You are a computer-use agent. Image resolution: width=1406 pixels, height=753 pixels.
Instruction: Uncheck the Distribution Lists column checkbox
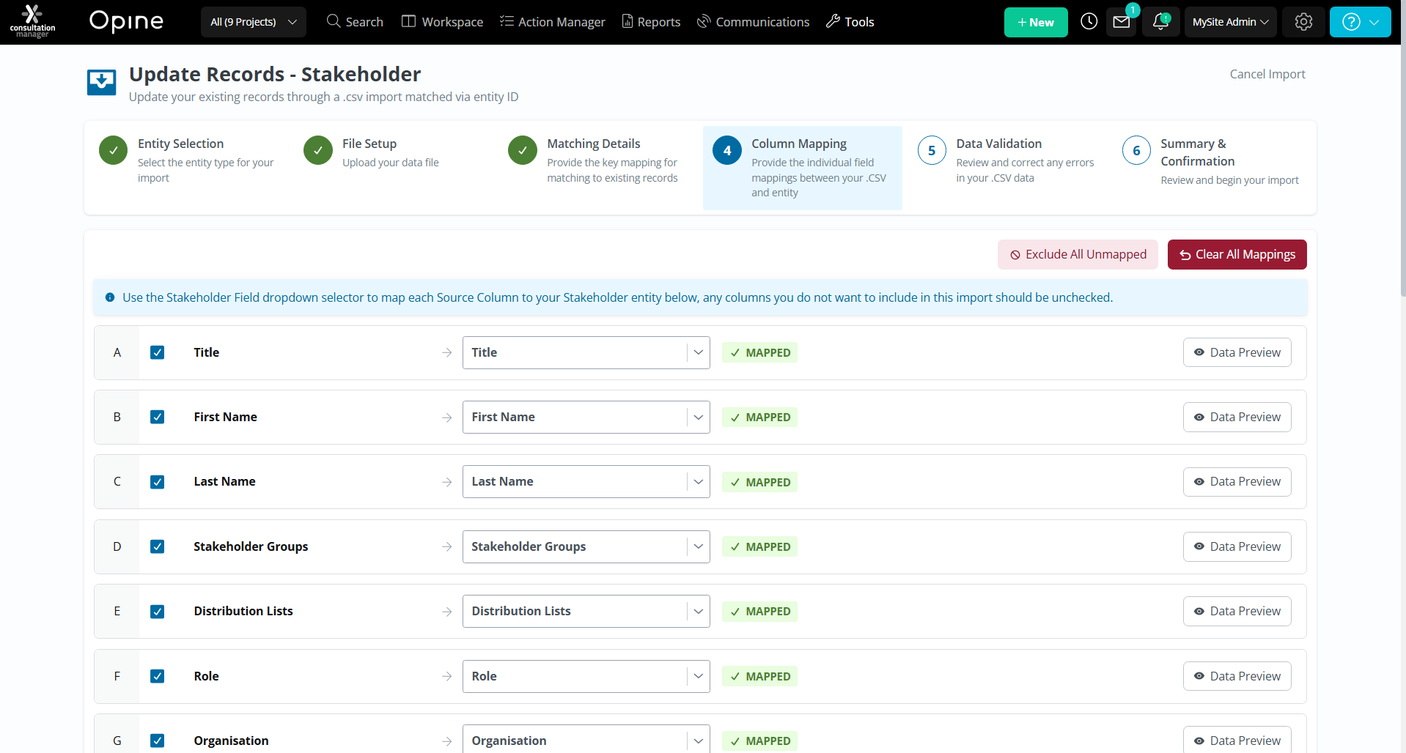point(157,612)
